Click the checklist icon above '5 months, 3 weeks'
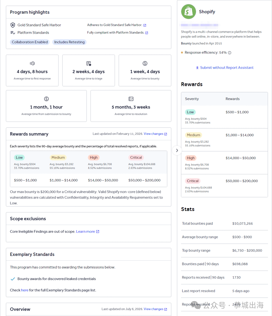 pyautogui.click(x=131, y=99)
